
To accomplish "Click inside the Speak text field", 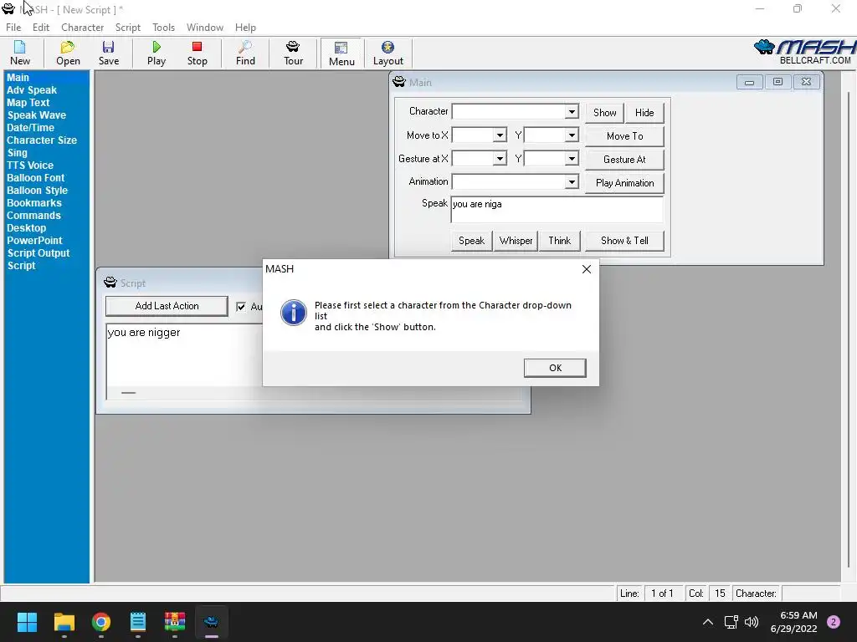I will [x=557, y=210].
